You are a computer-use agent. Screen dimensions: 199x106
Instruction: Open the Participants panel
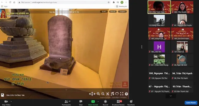(x=66, y=103)
